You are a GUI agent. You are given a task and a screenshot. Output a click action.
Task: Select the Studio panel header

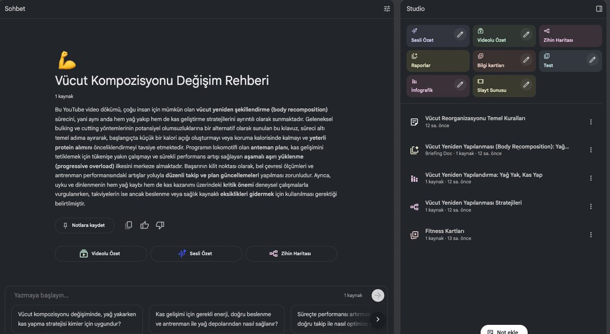tap(416, 9)
